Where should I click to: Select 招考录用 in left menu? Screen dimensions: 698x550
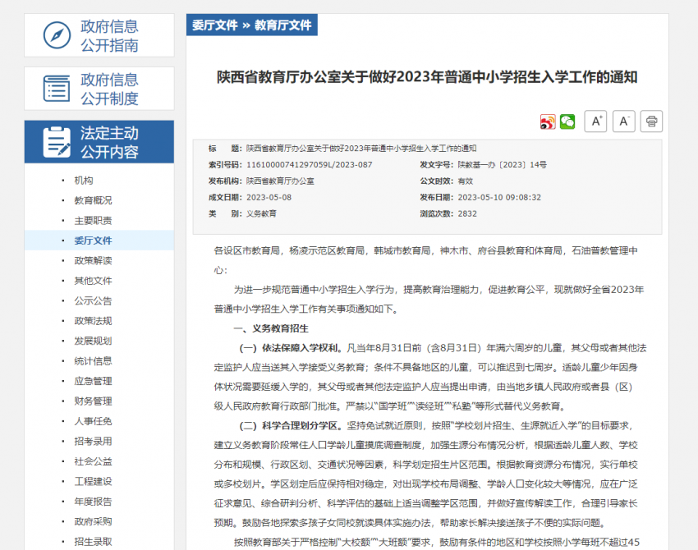93,442
